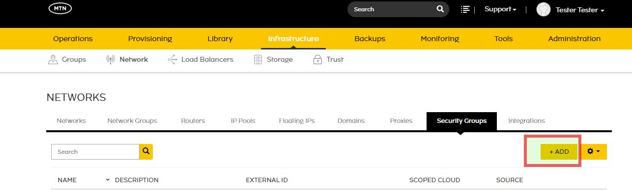Open the activity list icon

[x=465, y=9]
